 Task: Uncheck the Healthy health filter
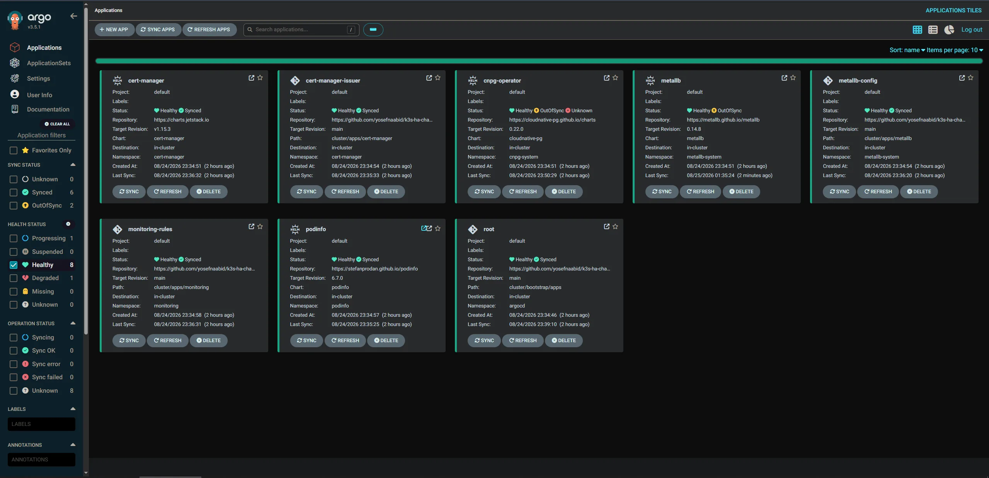click(x=14, y=265)
